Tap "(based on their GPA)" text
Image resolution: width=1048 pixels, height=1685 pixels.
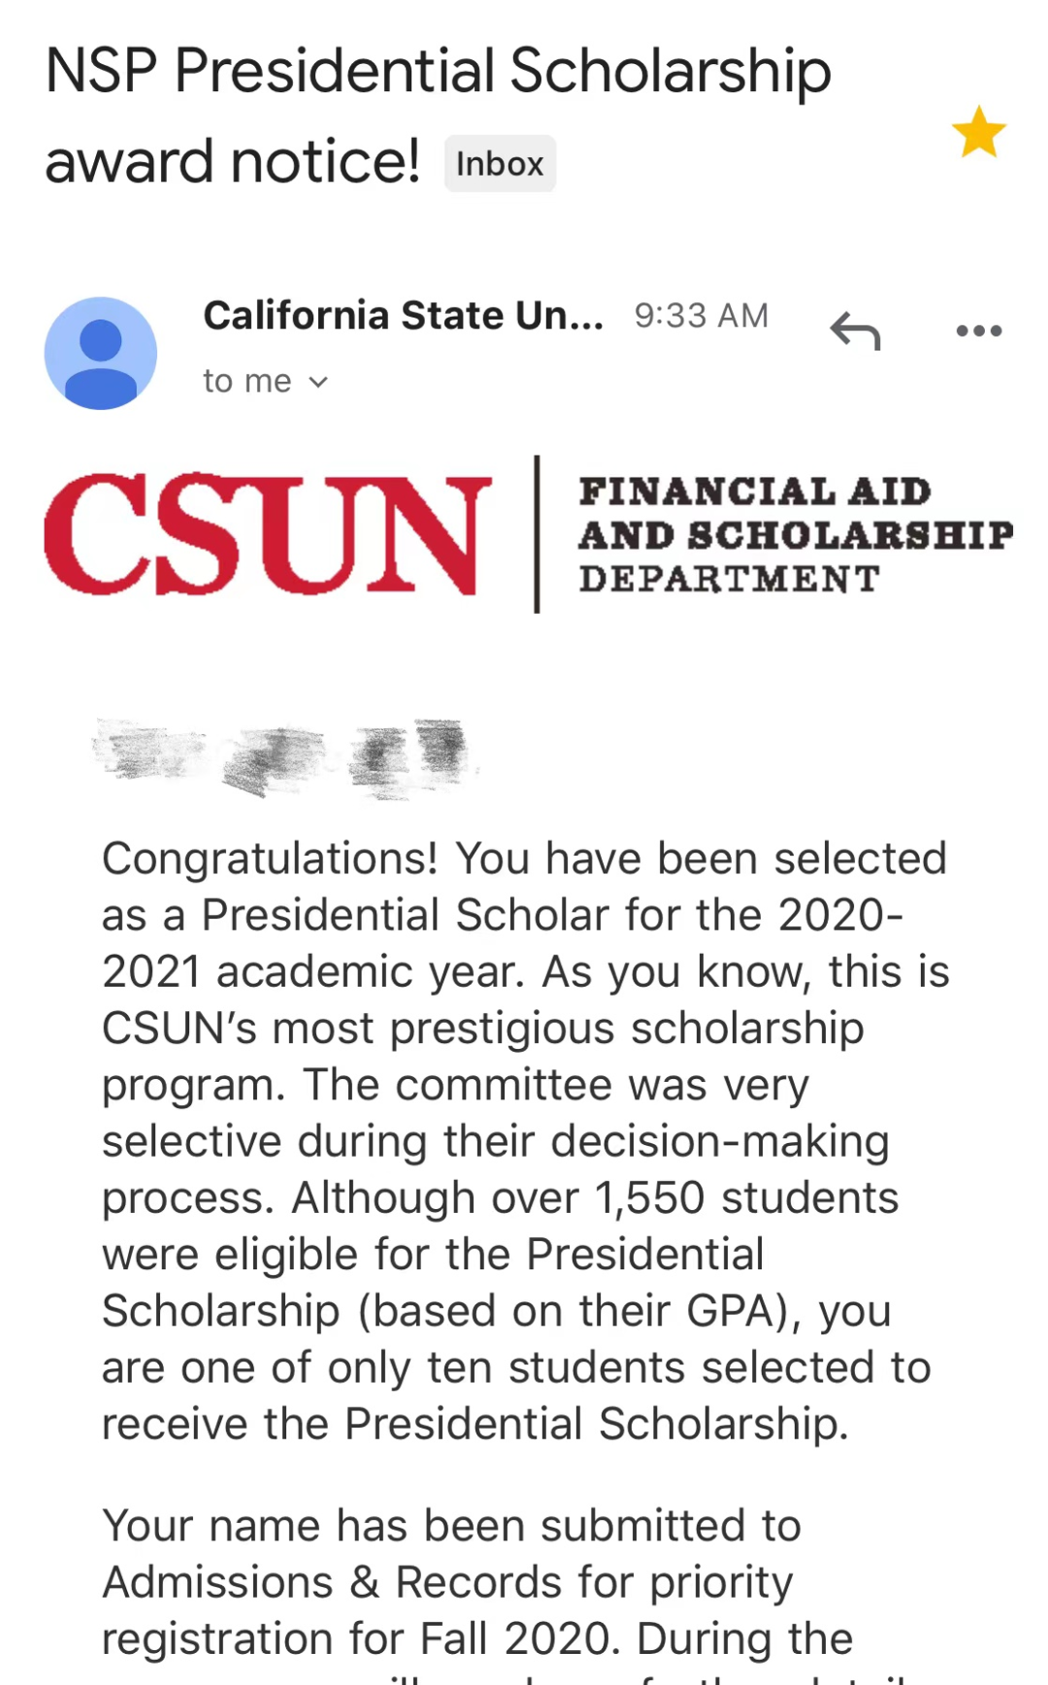pos(579,1311)
